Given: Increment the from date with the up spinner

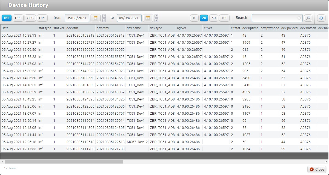Looking at the screenshot, I should coord(104,16).
